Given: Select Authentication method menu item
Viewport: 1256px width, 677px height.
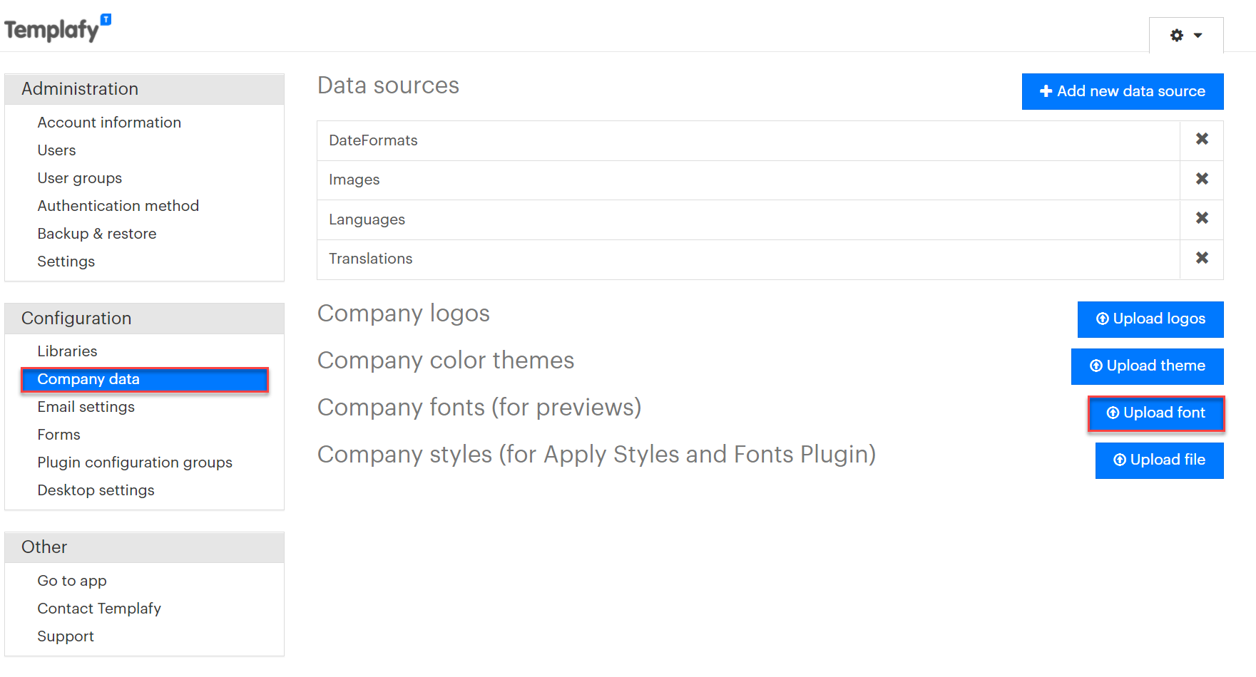Looking at the screenshot, I should (118, 206).
